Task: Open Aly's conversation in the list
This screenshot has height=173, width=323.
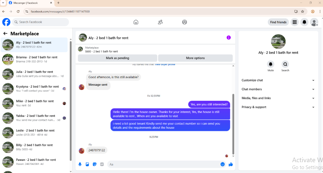Action: [34, 45]
